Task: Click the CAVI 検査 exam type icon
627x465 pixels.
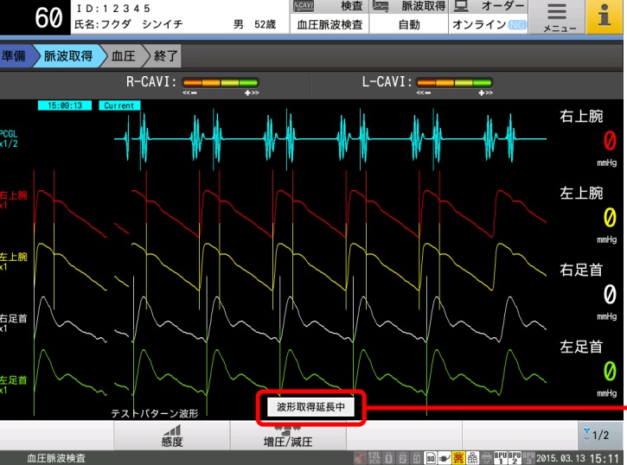Action: (x=308, y=7)
